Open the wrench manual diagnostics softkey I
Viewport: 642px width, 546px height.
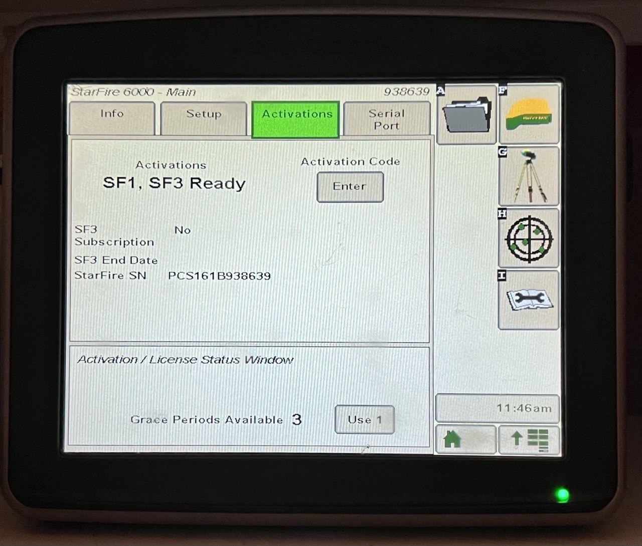(529, 300)
